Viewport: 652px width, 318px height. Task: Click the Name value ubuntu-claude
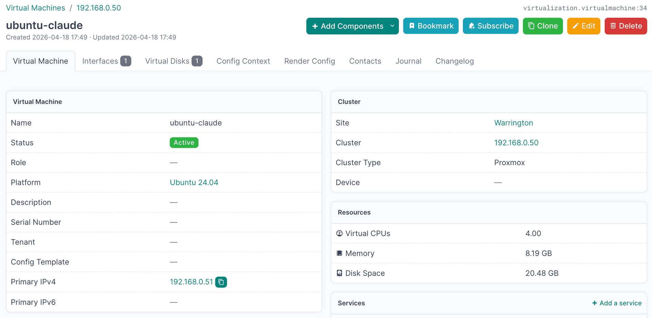click(196, 123)
